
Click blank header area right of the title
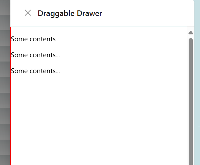147,13
